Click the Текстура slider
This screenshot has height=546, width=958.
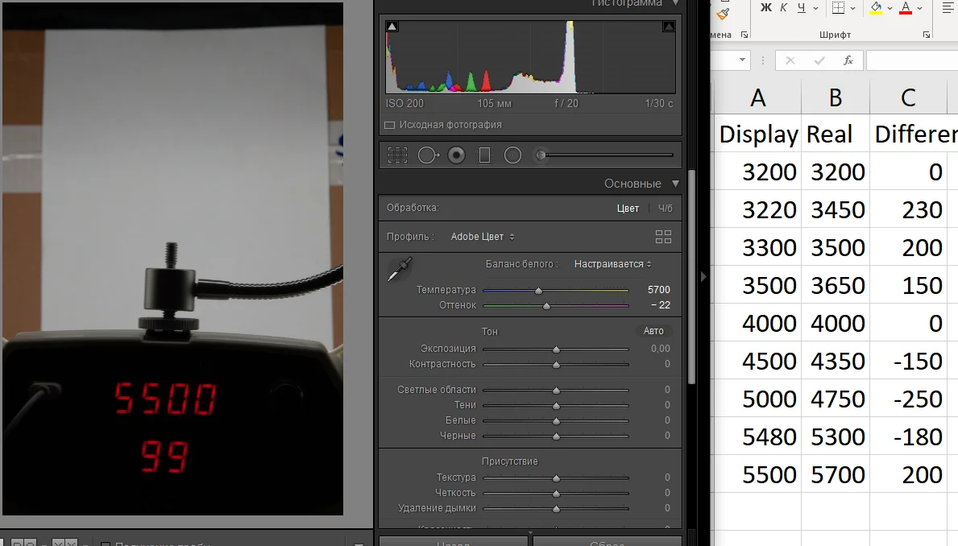(556, 478)
